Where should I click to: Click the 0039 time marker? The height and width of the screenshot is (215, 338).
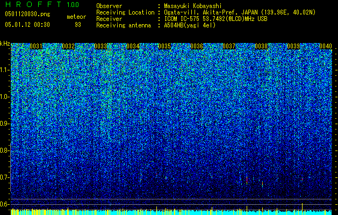pos(293,46)
